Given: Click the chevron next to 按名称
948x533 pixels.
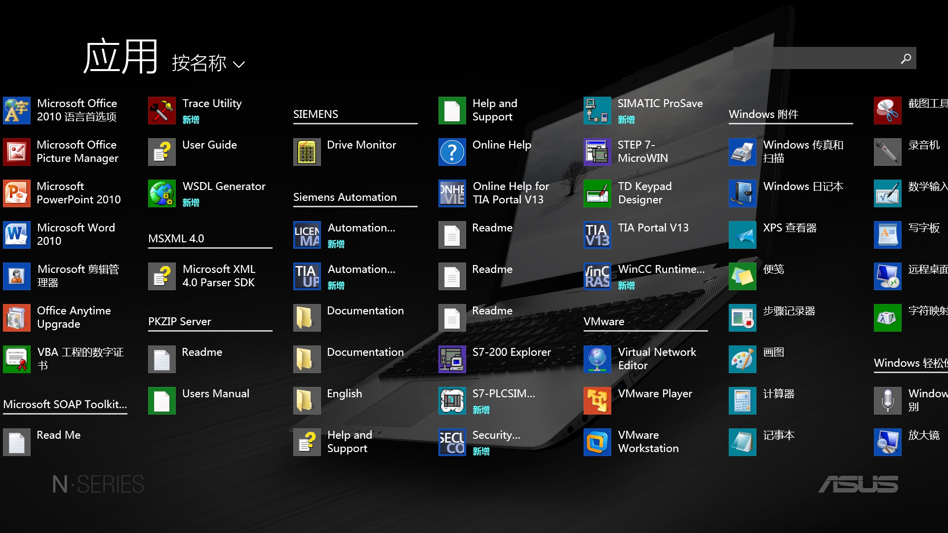Looking at the screenshot, I should pyautogui.click(x=239, y=65).
